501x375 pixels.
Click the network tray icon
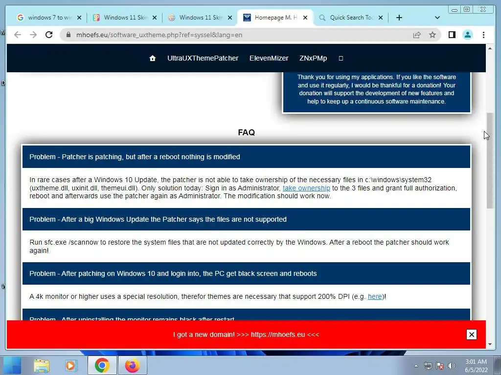[428, 366]
